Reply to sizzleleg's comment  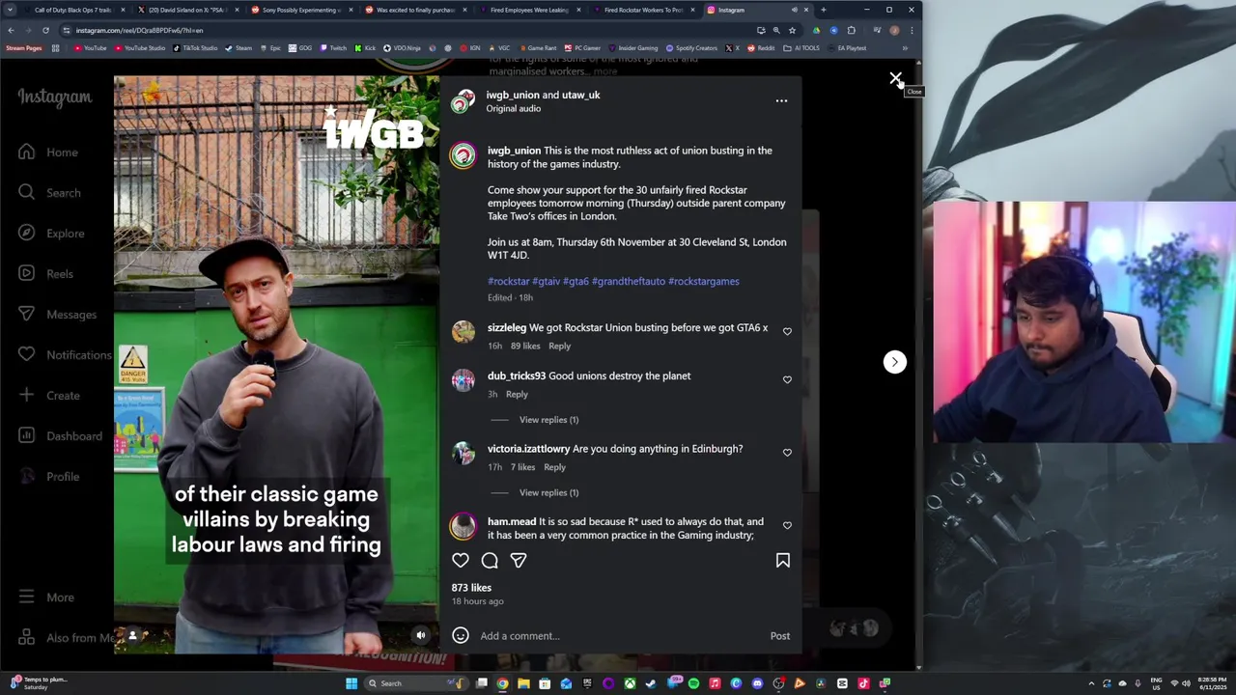click(x=559, y=346)
